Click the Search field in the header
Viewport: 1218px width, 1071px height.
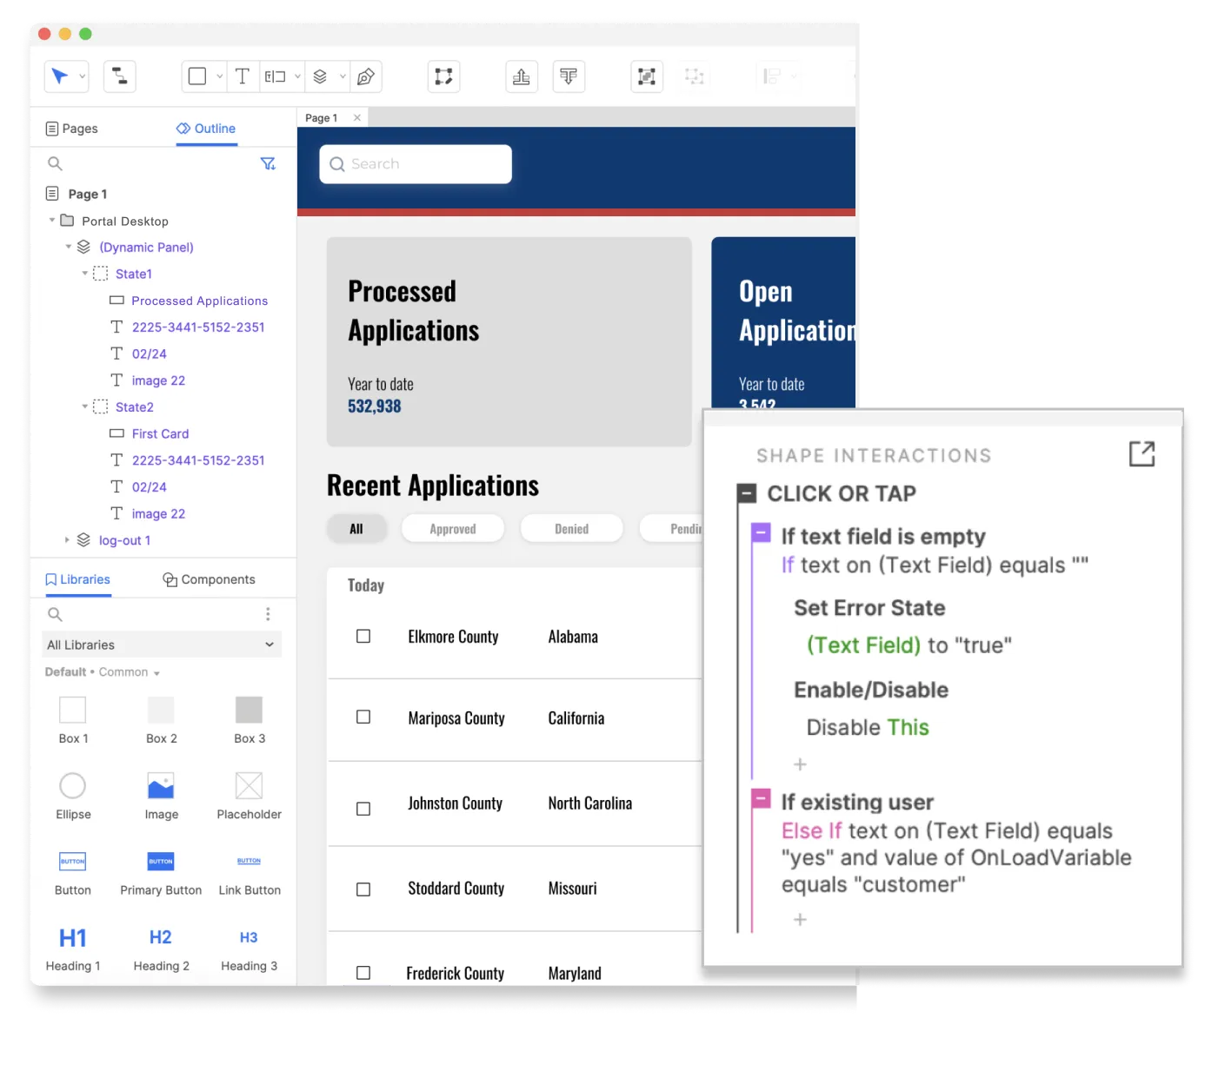pyautogui.click(x=416, y=164)
